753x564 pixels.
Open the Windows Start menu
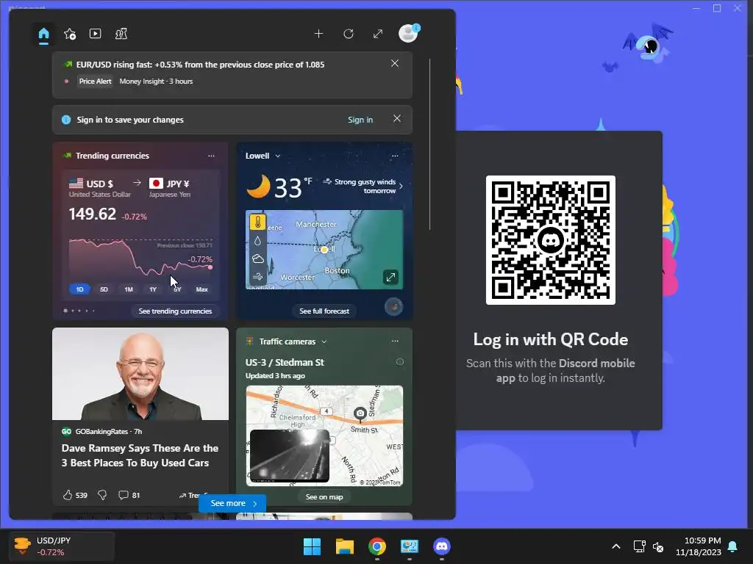[312, 546]
